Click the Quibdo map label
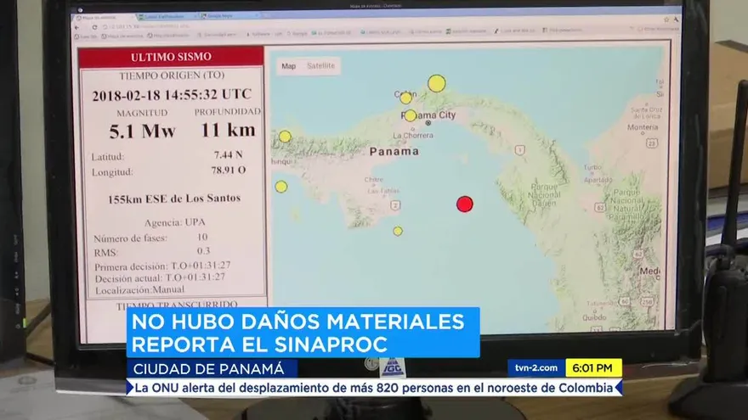Image resolution: width=748 pixels, height=420 pixels. pyautogui.click(x=594, y=317)
